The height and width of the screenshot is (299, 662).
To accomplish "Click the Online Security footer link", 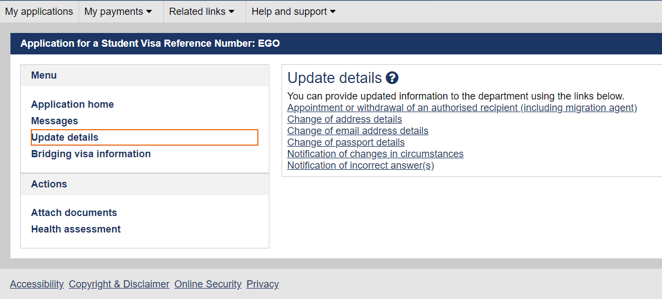I will 208,284.
